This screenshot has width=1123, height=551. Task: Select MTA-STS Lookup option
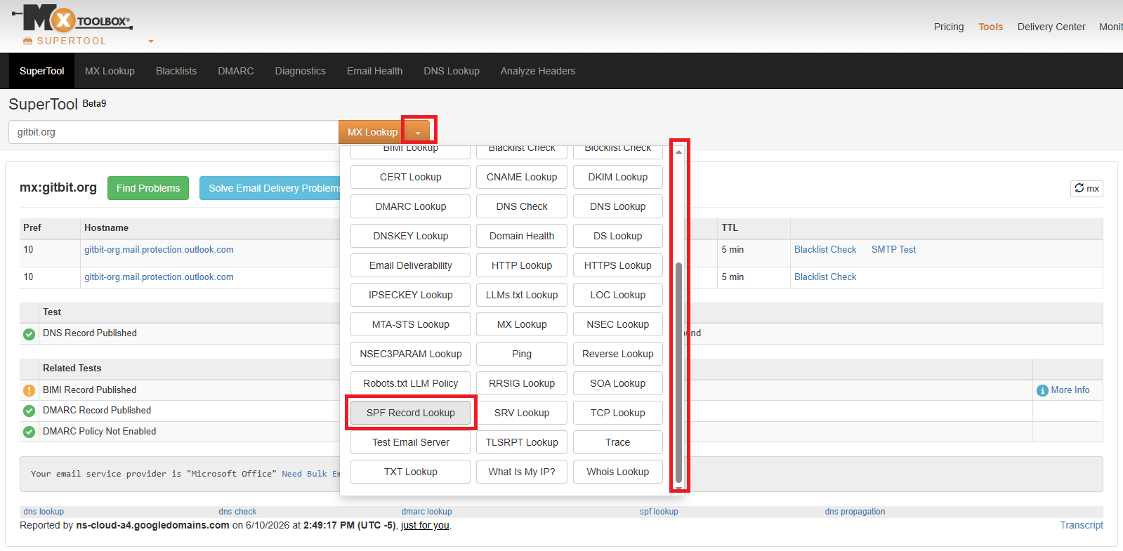tap(411, 324)
